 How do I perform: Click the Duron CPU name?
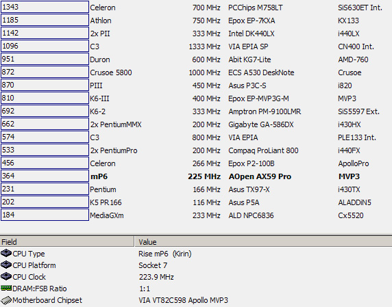pyautogui.click(x=100, y=59)
